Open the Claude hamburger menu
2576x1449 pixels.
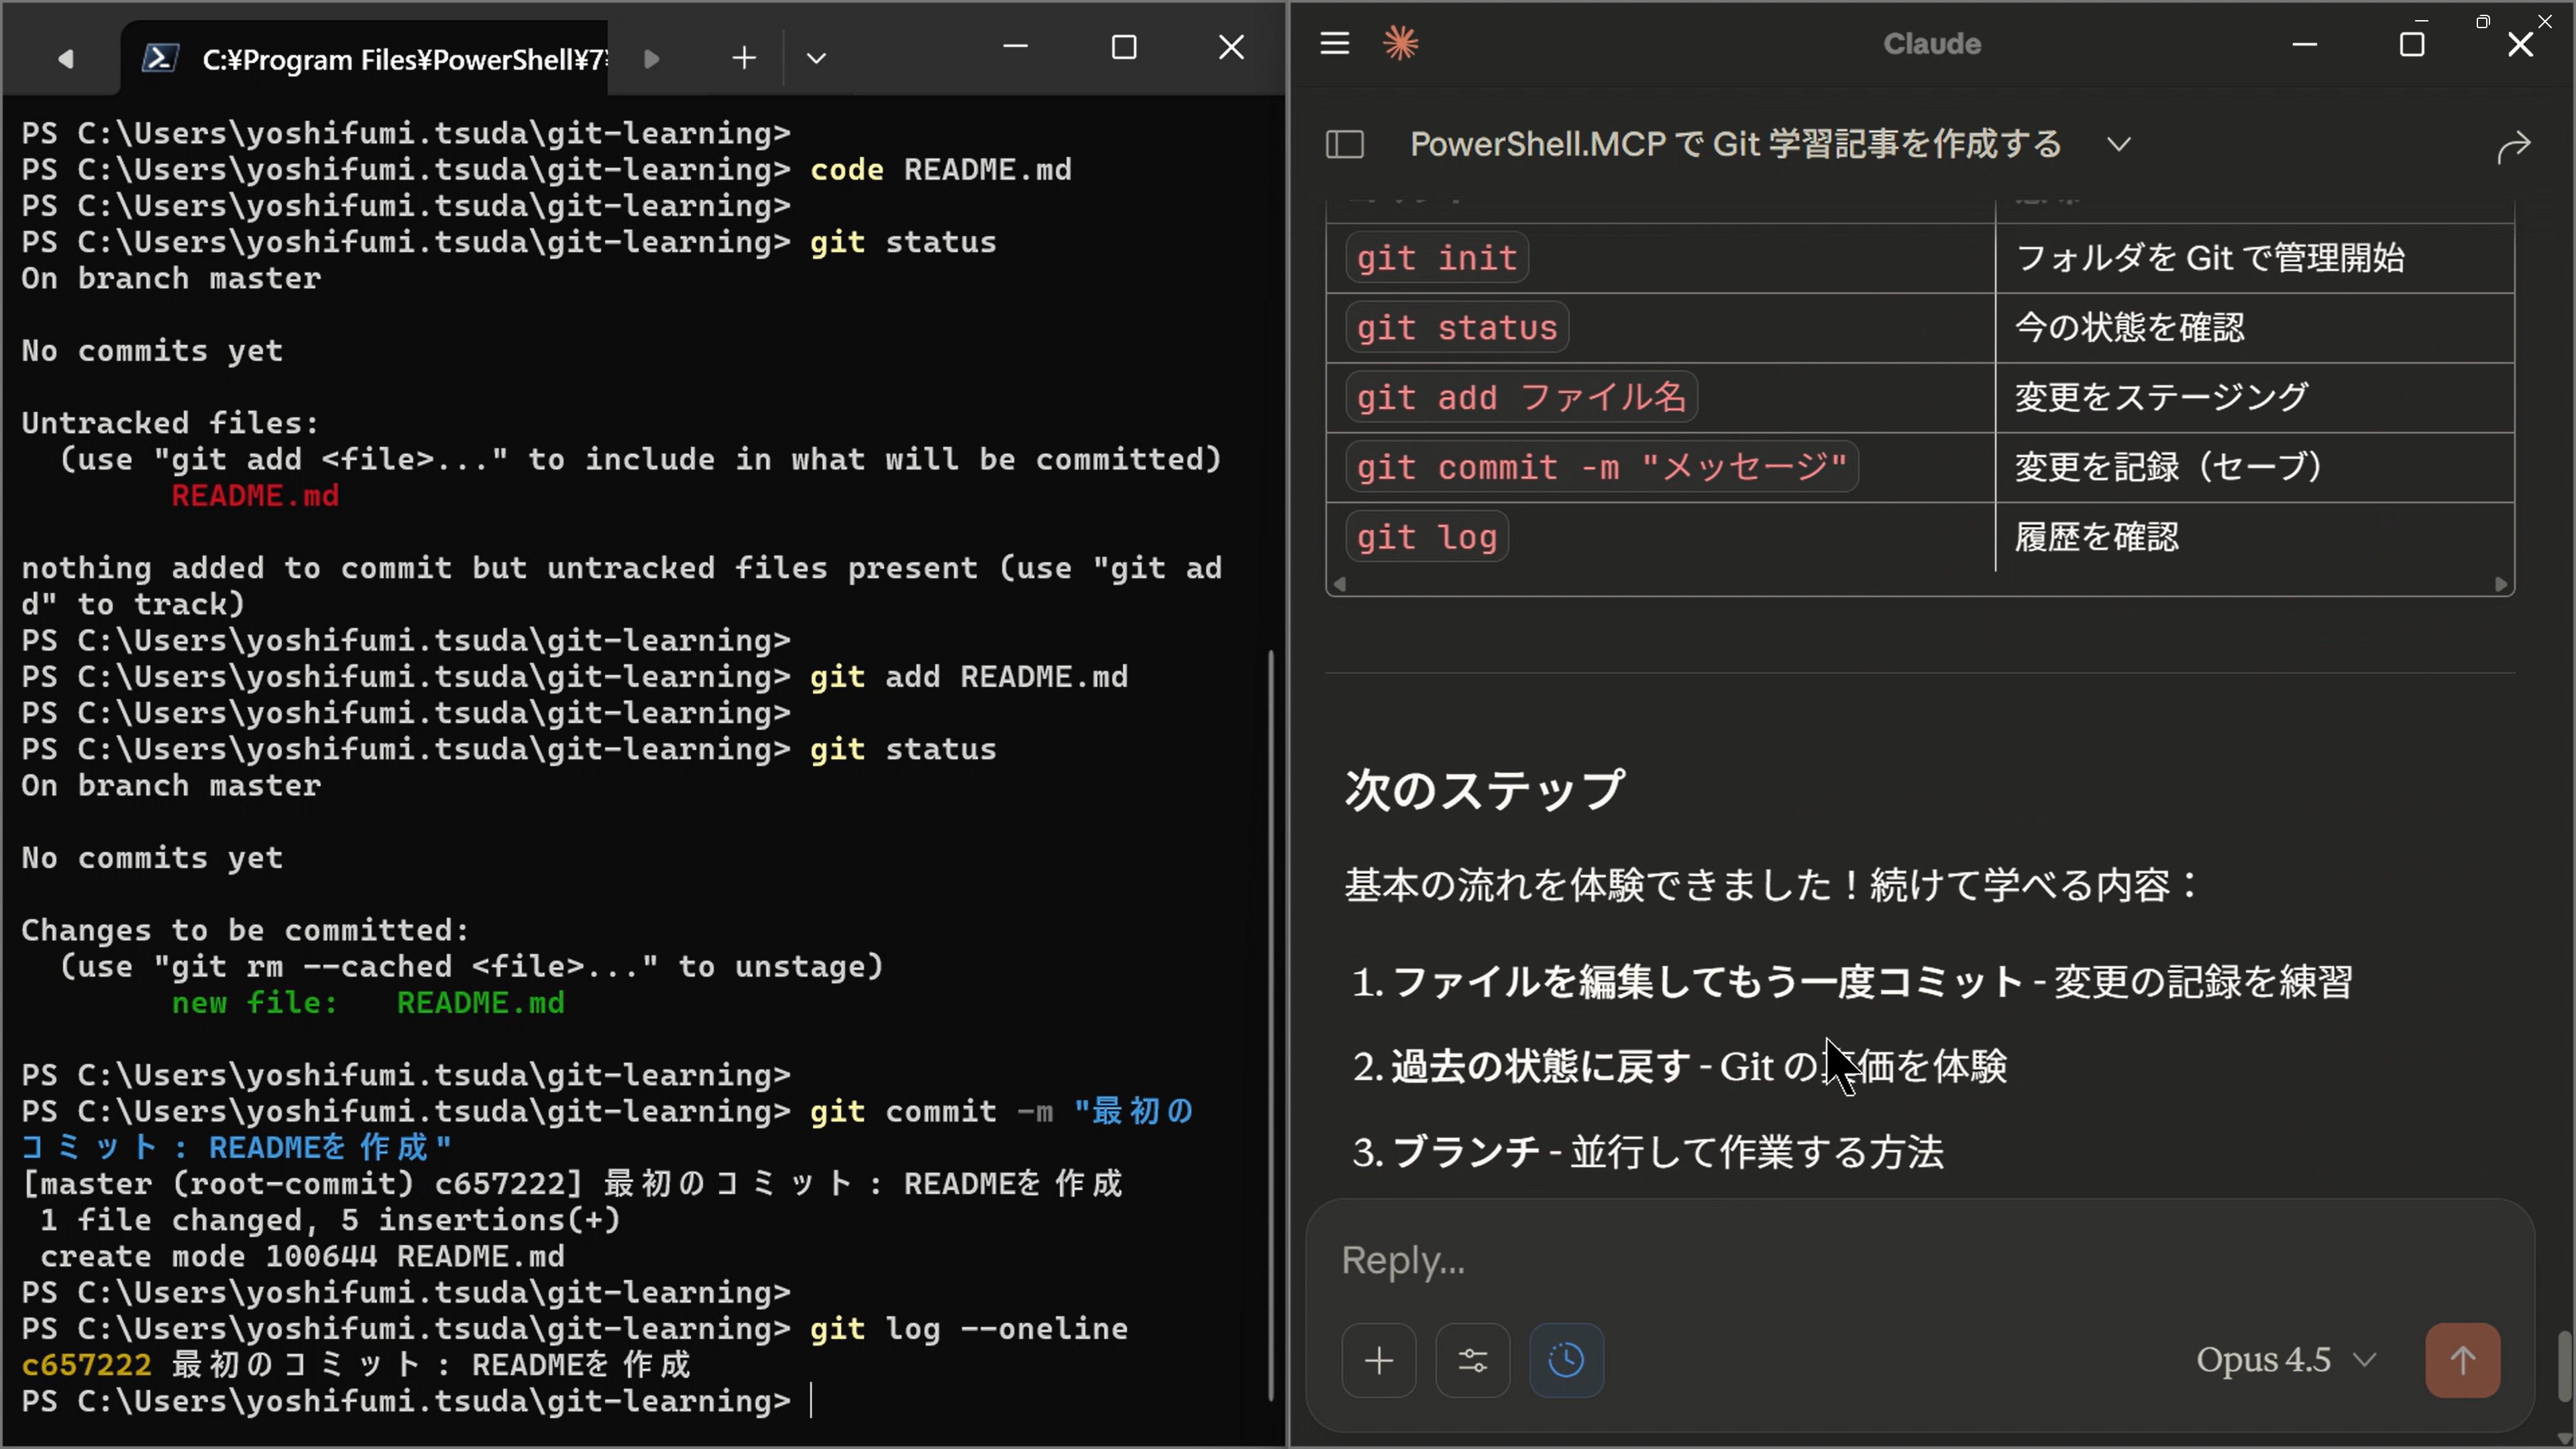click(x=1335, y=43)
